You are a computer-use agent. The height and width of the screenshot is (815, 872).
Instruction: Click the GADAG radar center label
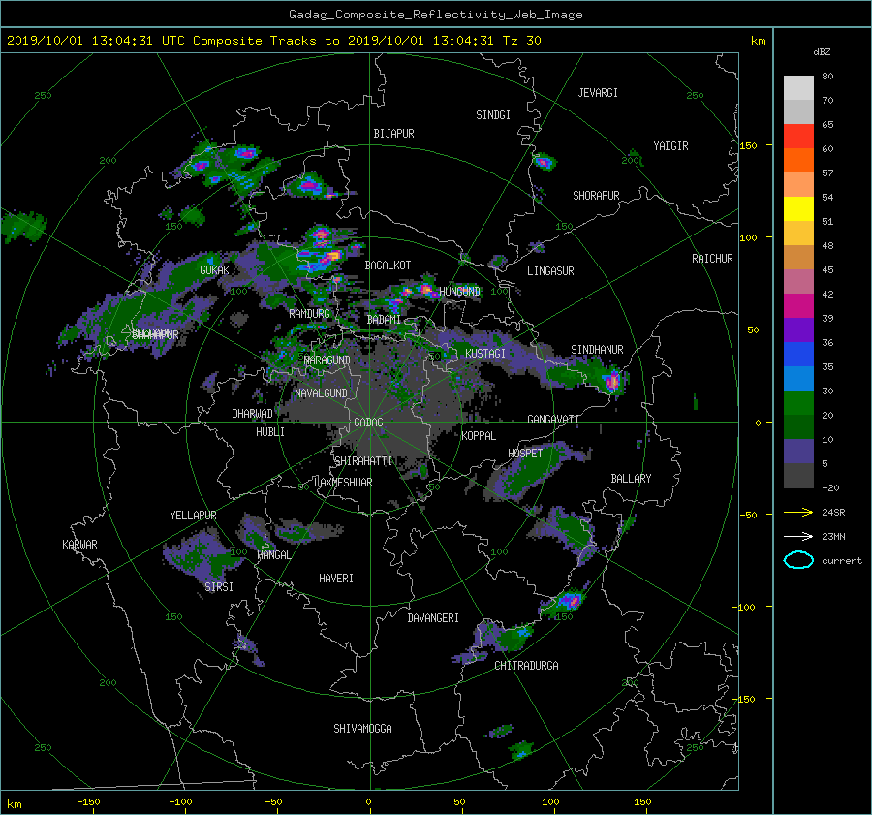(x=368, y=423)
